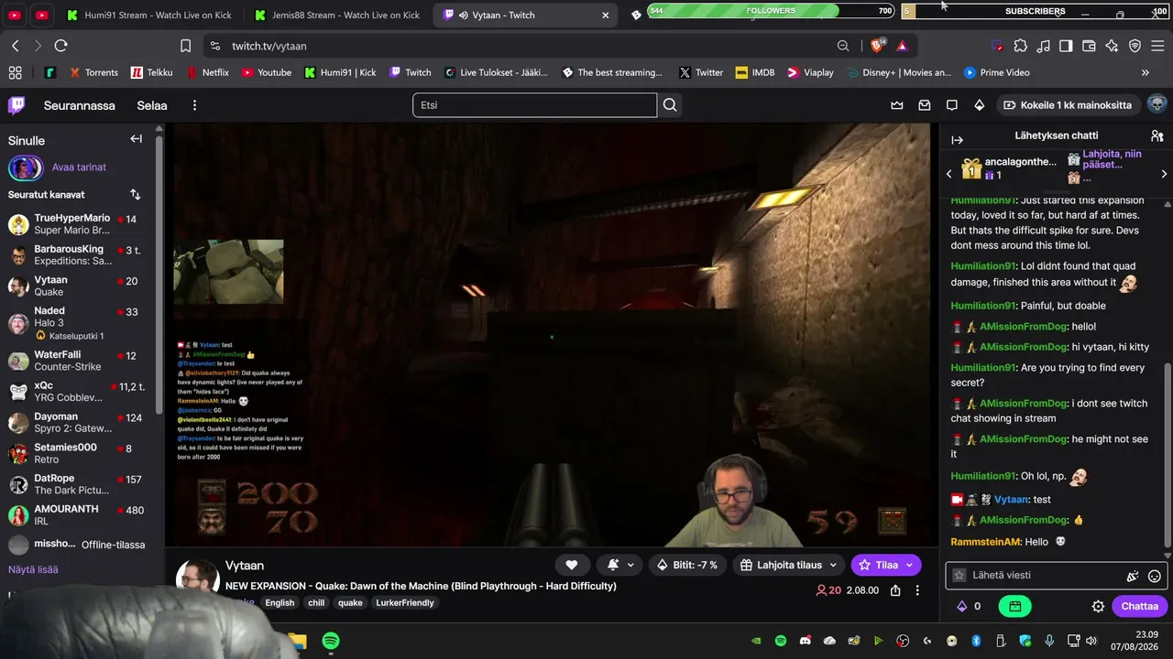This screenshot has width=1173, height=659.
Task: Open the IMDB bookmark
Action: coord(755,72)
